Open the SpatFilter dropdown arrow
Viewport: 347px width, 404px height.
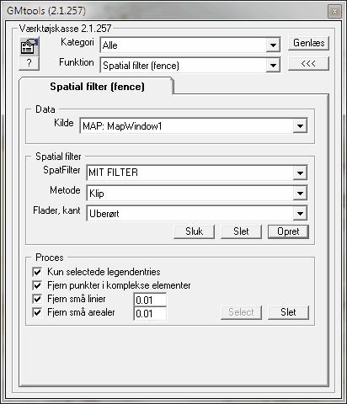point(300,173)
